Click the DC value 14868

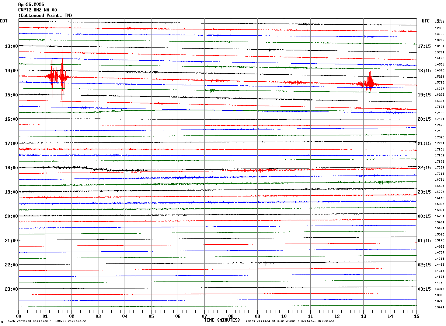(x=439, y=71)
